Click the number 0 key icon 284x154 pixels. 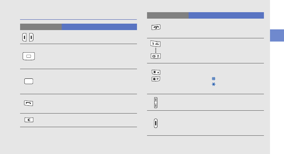tap(156, 57)
